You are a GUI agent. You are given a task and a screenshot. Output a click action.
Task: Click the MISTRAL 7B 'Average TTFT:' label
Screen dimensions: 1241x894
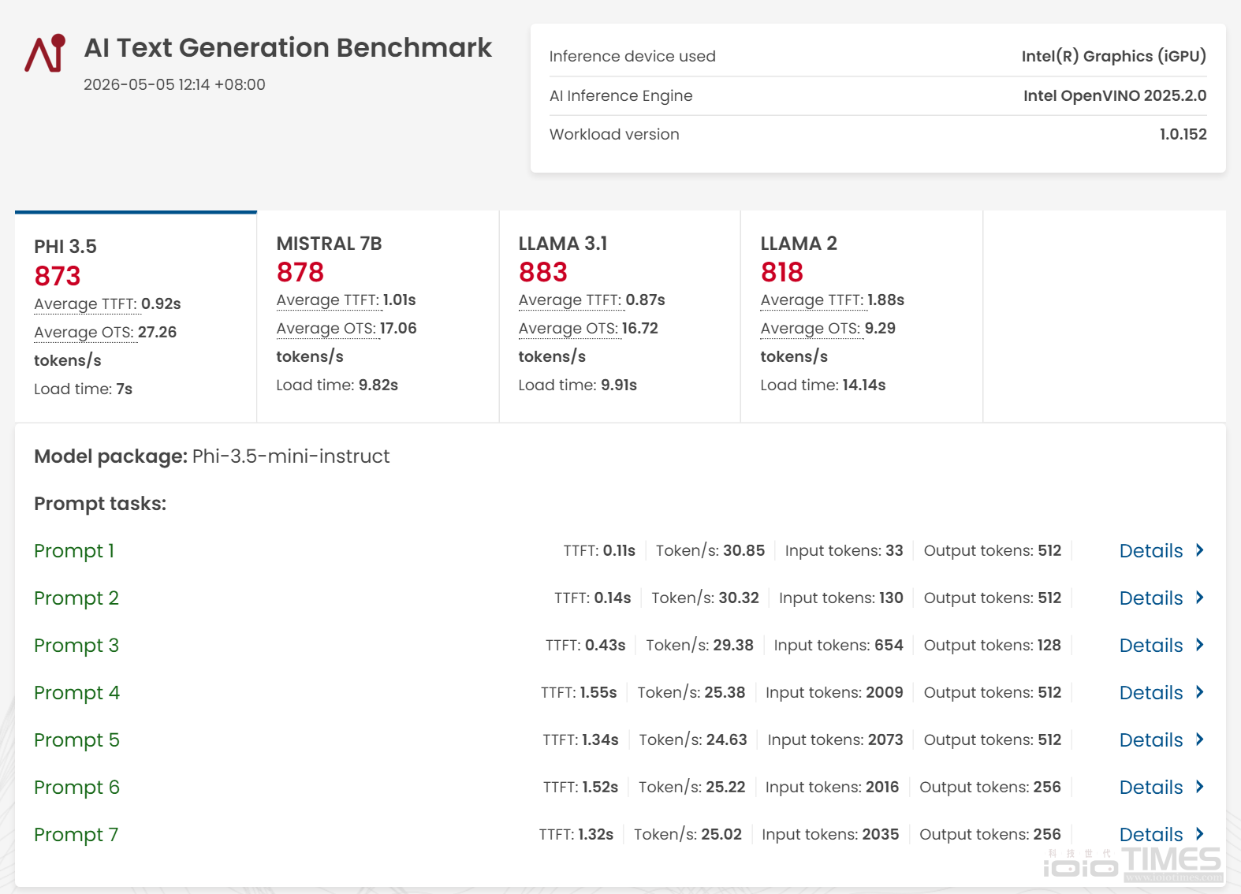(328, 300)
